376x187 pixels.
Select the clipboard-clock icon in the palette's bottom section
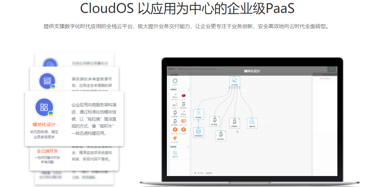pyautogui.click(x=175, y=153)
